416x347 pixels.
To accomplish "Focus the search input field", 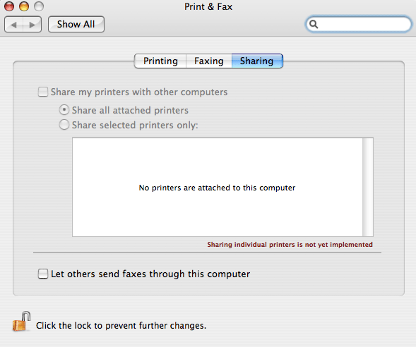I will [x=359, y=25].
